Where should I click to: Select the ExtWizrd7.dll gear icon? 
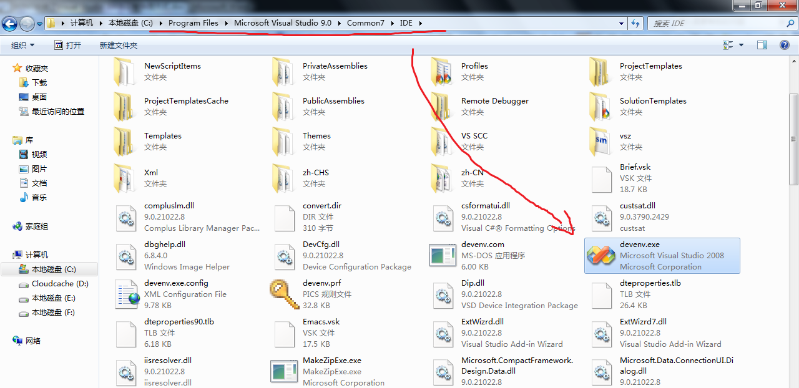click(601, 333)
